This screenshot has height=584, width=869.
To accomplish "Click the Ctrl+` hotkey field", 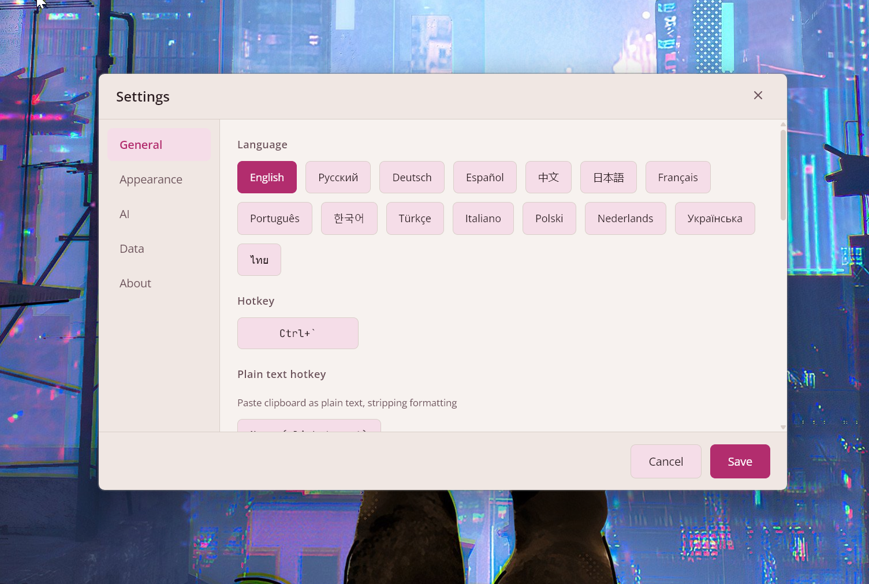I will [298, 333].
